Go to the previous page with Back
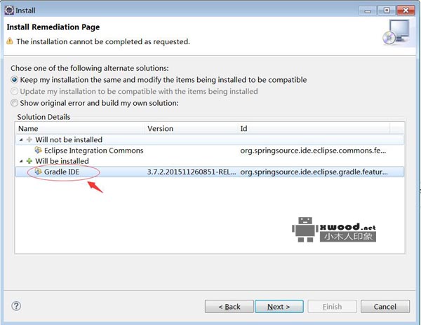Image resolution: width=421 pixels, height=325 pixels. (x=229, y=307)
